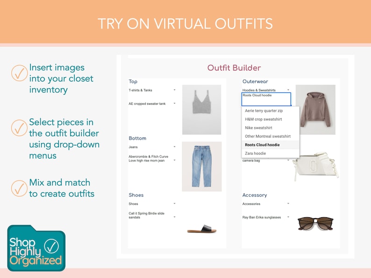Choose Zara hoodie from the list
The height and width of the screenshot is (278, 371).
(271, 153)
